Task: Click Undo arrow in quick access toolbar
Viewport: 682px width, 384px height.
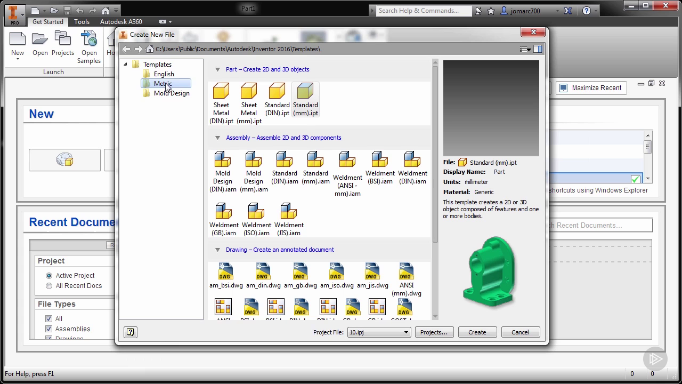Action: coord(79,10)
